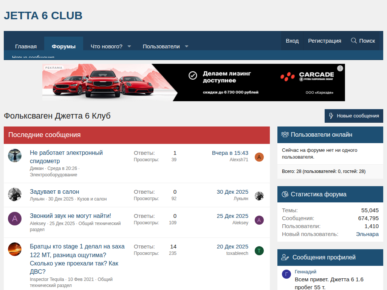Expand the Пользователи dropdown arrow
Viewport: 387px width, 290px height.
pyautogui.click(x=186, y=46)
